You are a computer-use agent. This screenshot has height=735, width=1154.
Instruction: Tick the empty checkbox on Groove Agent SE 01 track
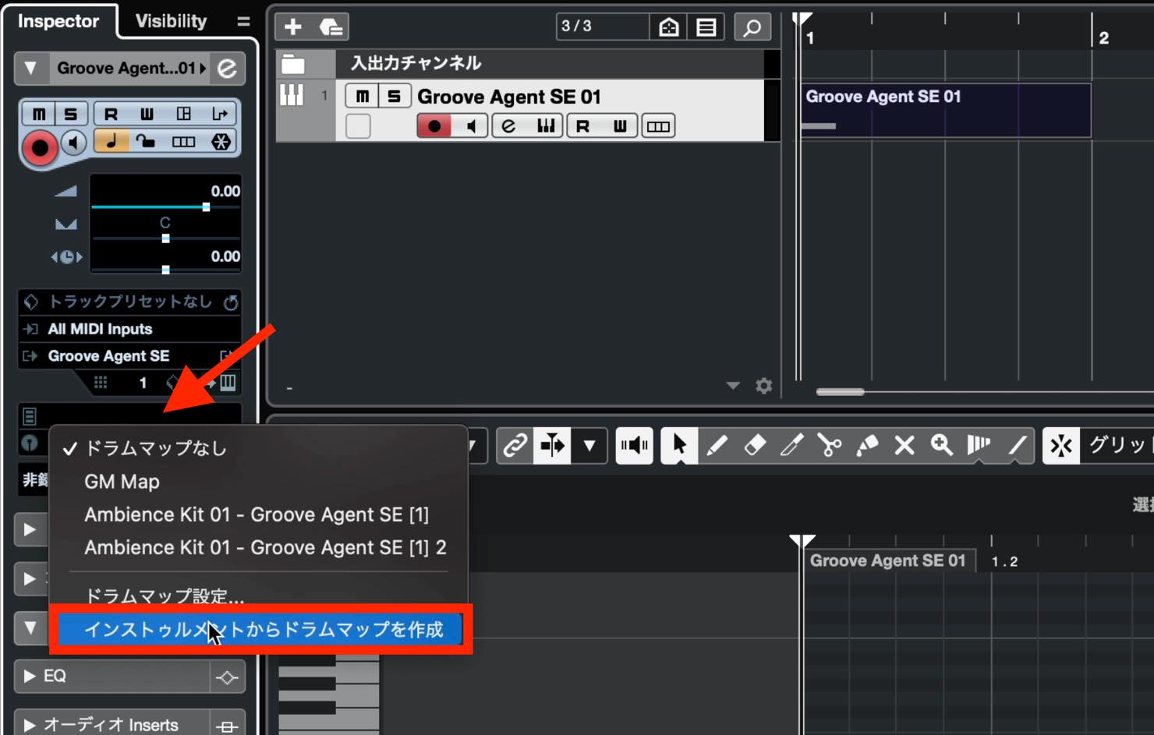coord(358,125)
